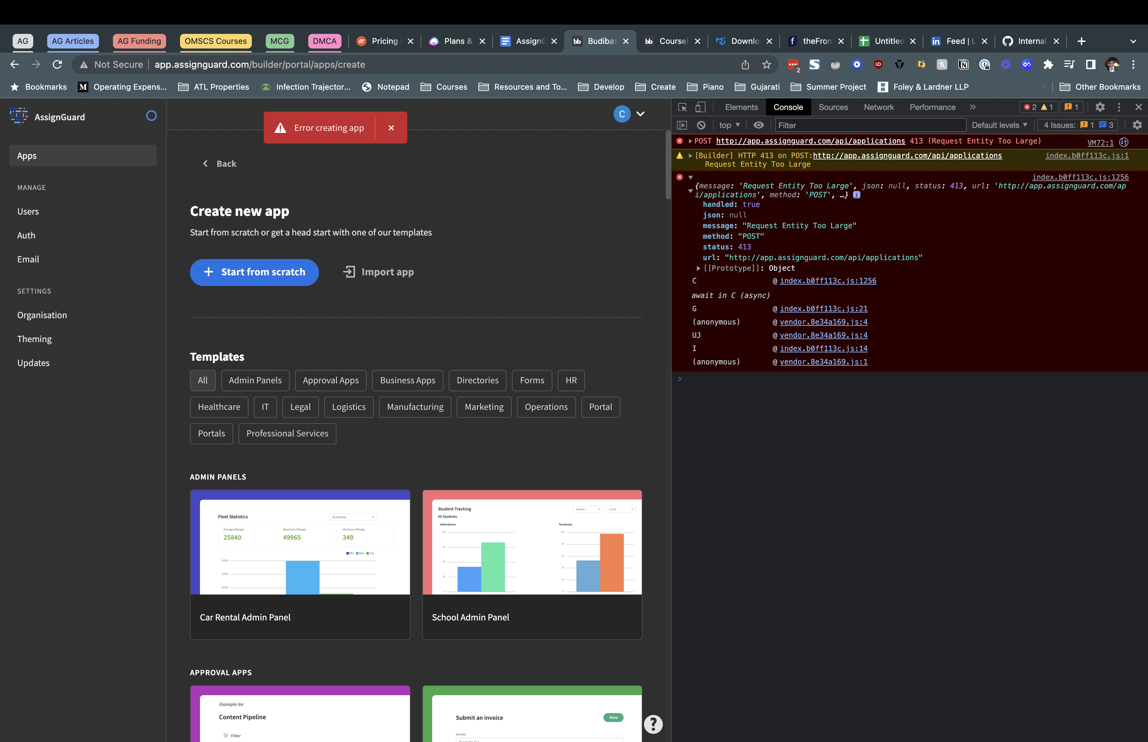Image resolution: width=1148 pixels, height=742 pixels.
Task: Switch to the Elements tab in DevTools
Action: (741, 107)
